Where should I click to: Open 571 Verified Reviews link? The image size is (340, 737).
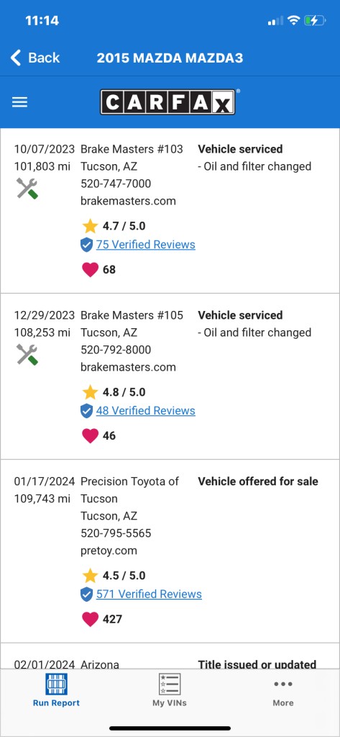(149, 594)
